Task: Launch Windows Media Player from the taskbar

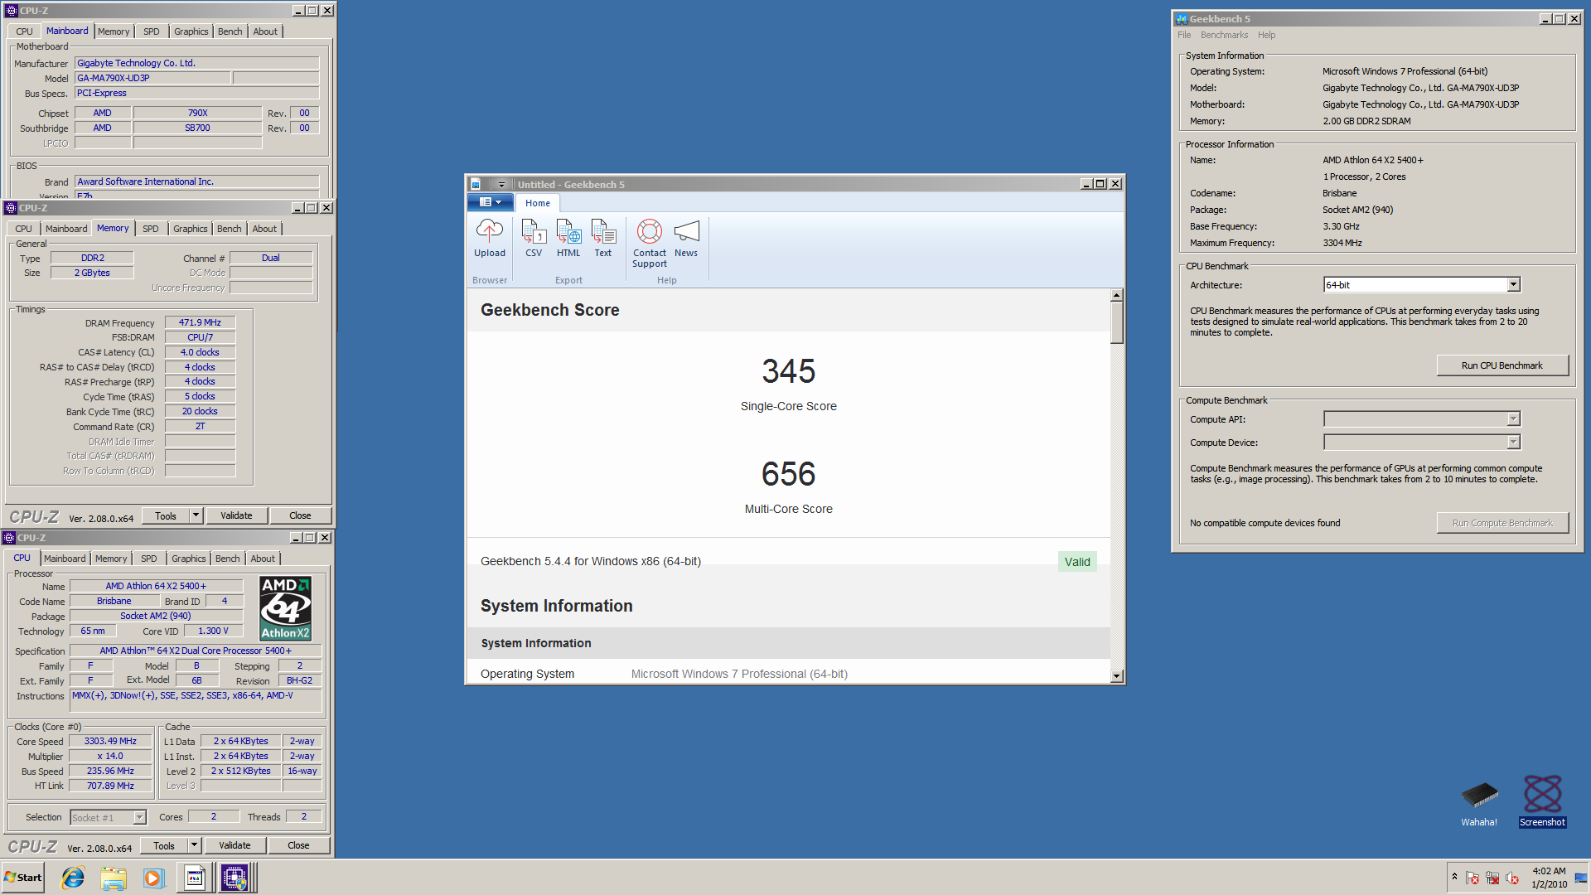Action: (153, 878)
